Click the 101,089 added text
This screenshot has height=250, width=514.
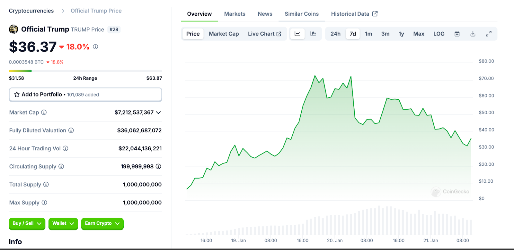tap(83, 95)
